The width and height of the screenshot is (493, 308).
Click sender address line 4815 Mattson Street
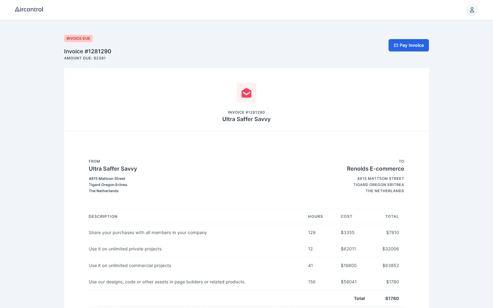point(107,179)
